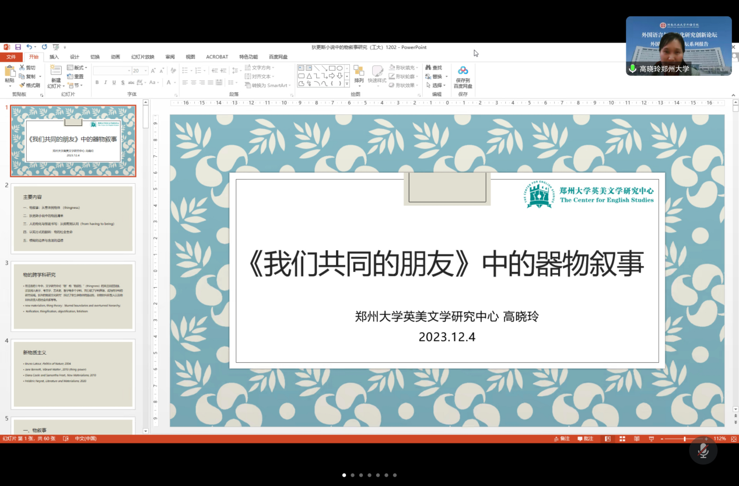Click the File (文件) button
The image size is (739, 486).
pos(10,57)
